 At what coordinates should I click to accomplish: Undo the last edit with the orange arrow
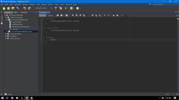pos(25,8)
